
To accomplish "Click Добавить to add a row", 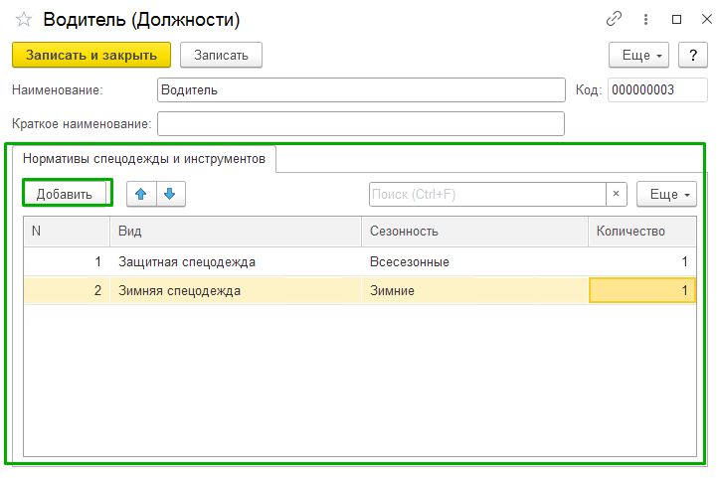I will 65,194.
